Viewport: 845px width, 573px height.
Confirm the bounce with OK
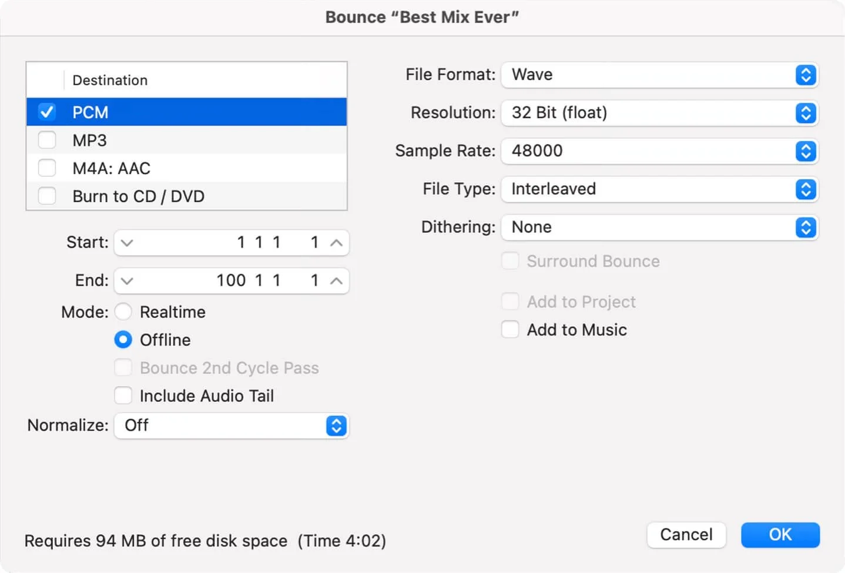(x=780, y=534)
